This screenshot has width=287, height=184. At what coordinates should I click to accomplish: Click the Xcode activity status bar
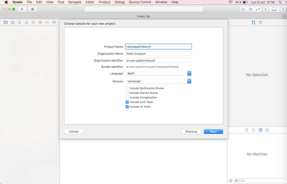(x=143, y=9)
